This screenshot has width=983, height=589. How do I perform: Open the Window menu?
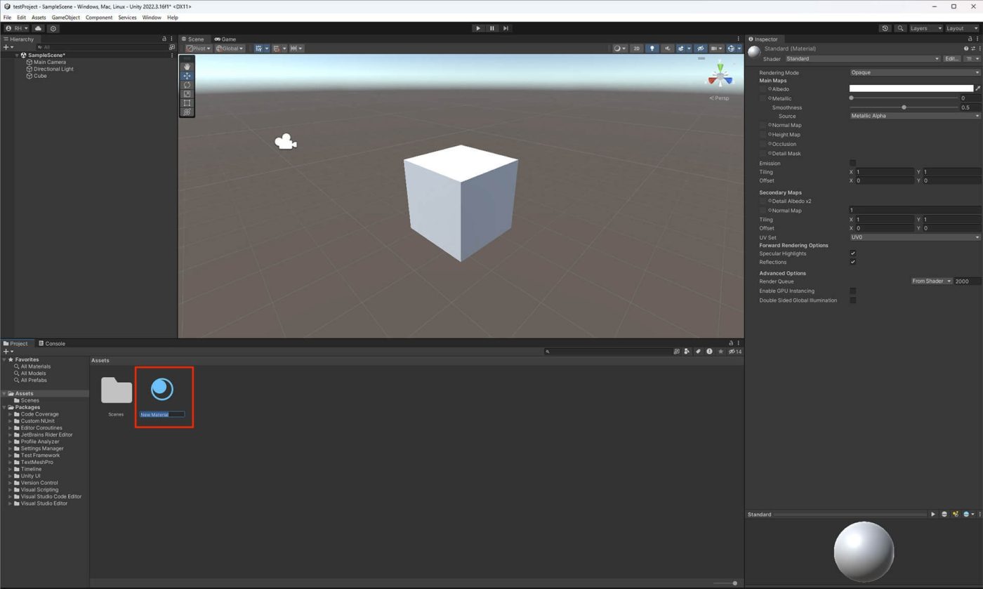tap(152, 18)
